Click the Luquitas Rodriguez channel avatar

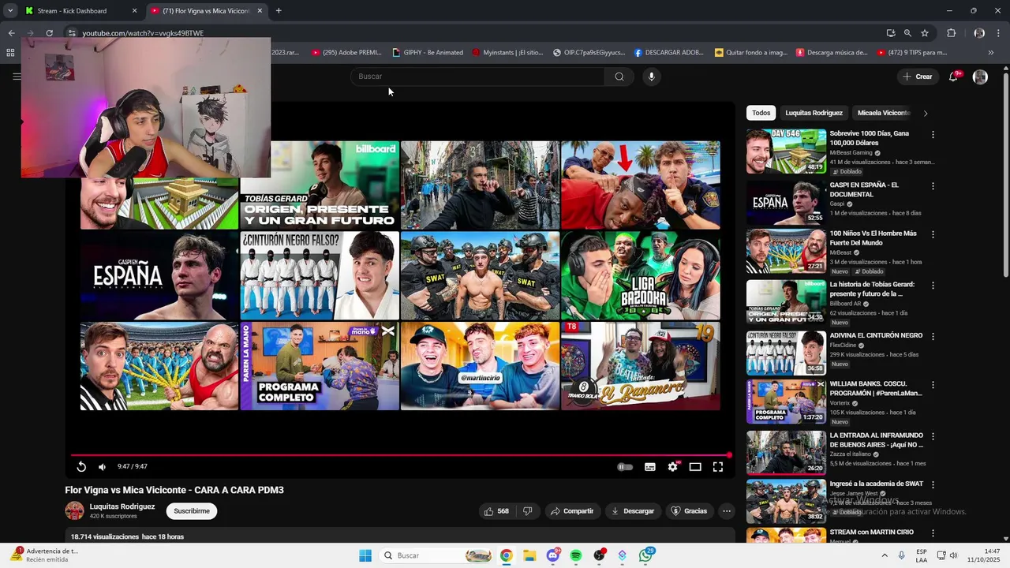point(74,510)
